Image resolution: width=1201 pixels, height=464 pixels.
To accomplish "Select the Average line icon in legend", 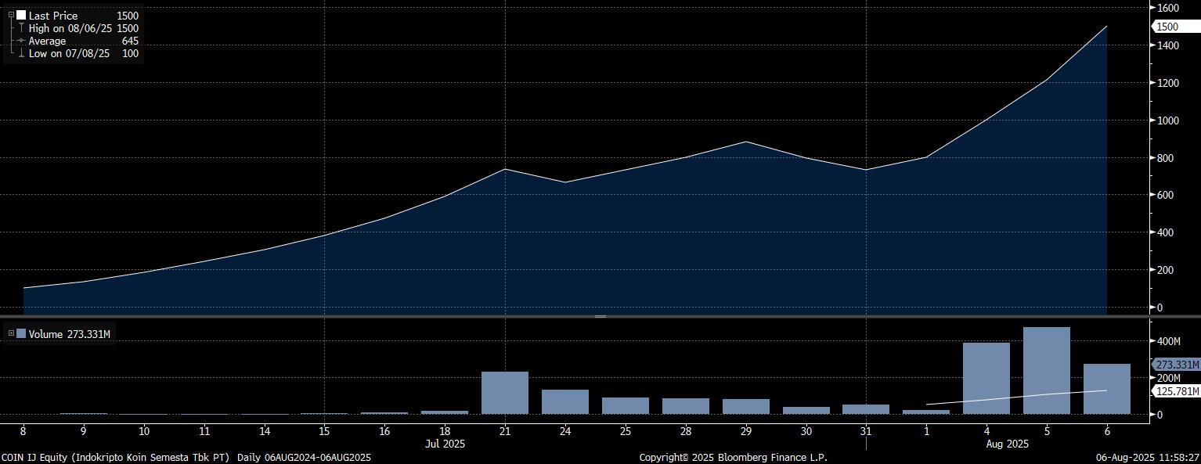I will coord(21,41).
